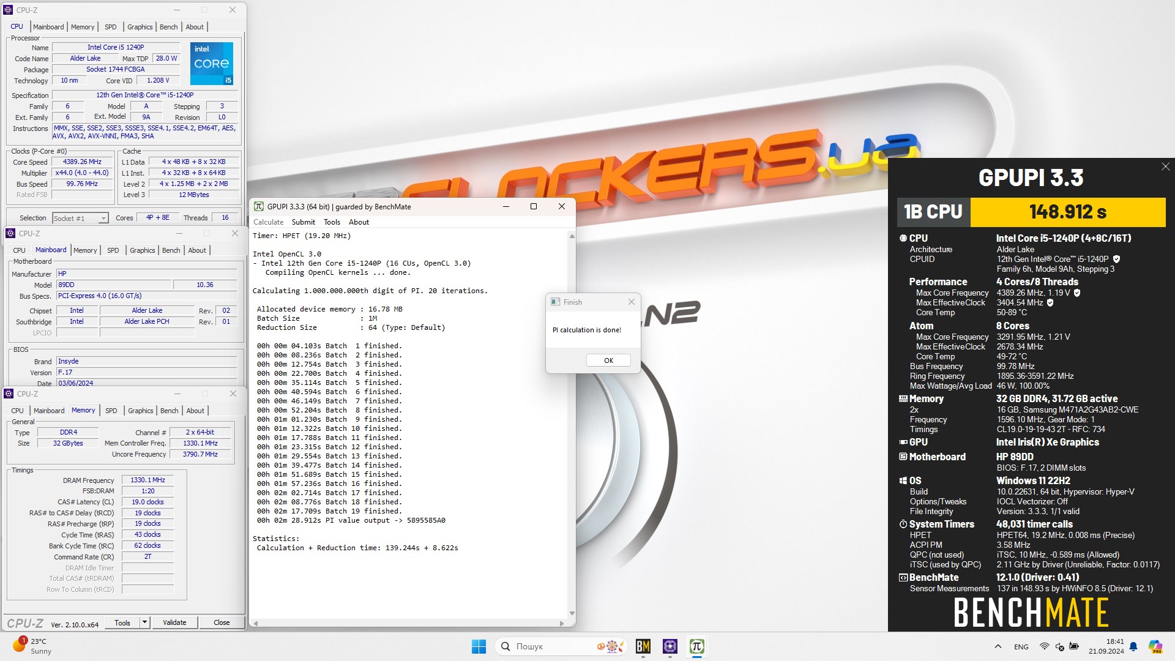Open Tools menu in GPUPI
Screen dimensions: 1175x661
pyautogui.click(x=332, y=222)
